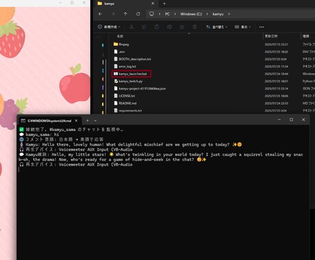
Task: Click the date of ffmpeg folder row
Action: (276, 44)
